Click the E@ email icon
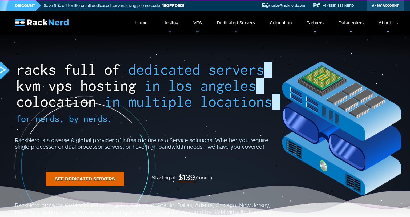The height and width of the screenshot is (217, 410). pos(266,5)
